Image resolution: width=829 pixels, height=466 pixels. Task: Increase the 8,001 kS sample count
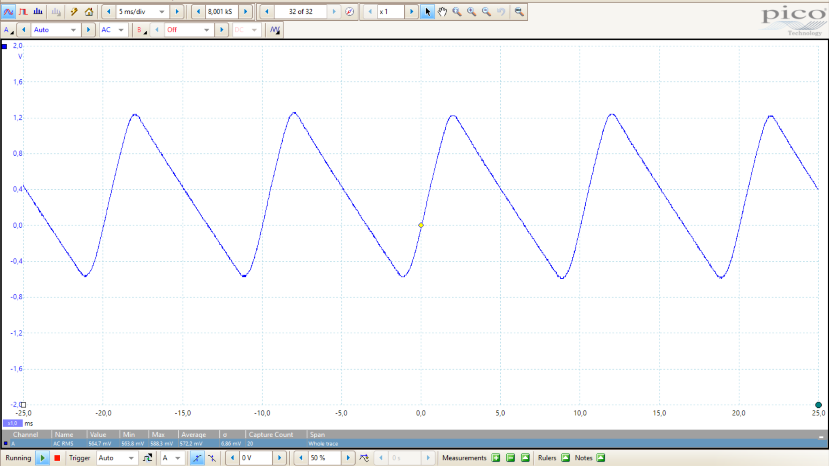coord(245,12)
